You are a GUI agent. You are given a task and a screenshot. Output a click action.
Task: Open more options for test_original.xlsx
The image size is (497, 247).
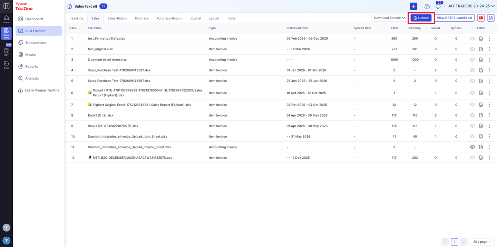(x=489, y=49)
